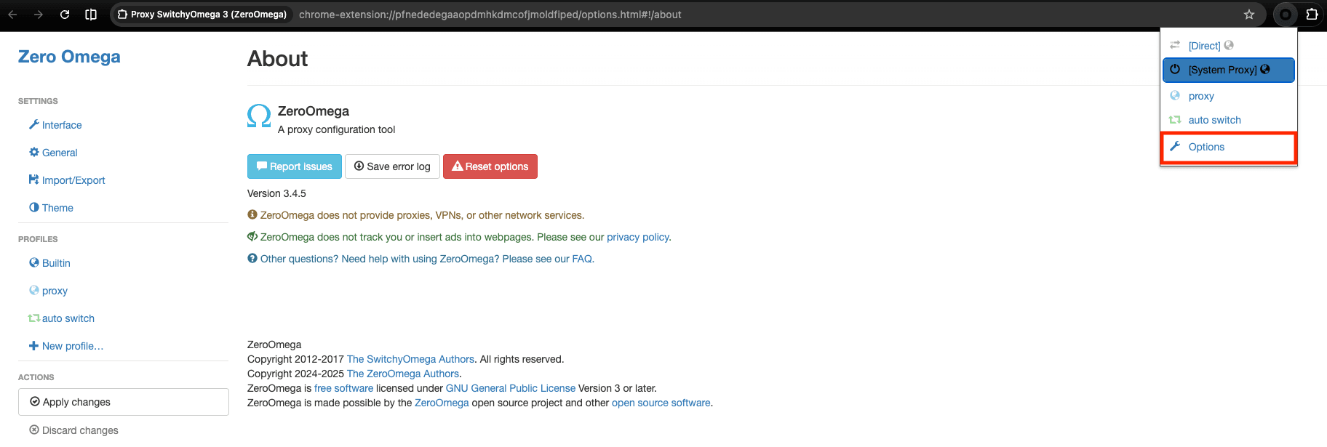
Task: Toggle the browser sidebar panel icon
Action: click(91, 15)
